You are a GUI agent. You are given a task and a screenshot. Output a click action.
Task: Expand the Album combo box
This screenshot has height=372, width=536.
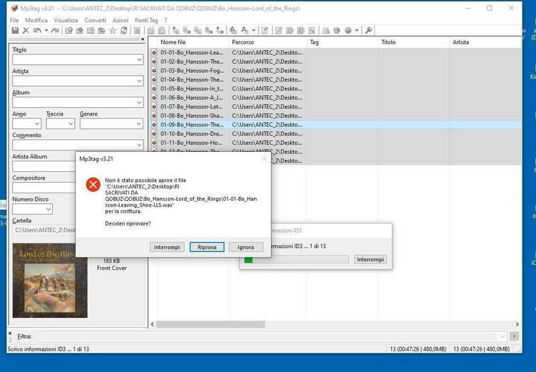click(x=139, y=102)
